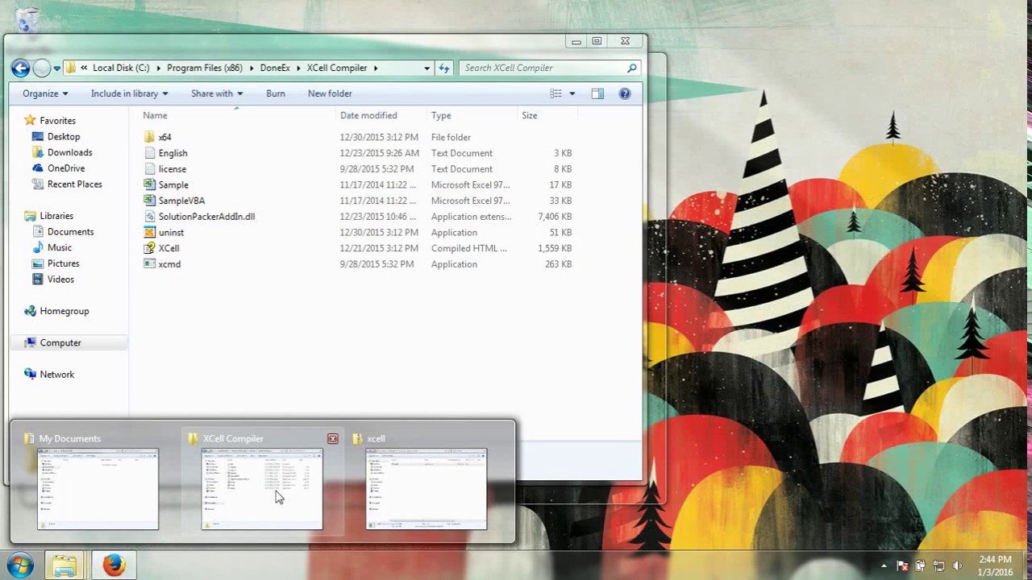
Task: Click the Favorites star in navigation pane
Action: [30, 120]
